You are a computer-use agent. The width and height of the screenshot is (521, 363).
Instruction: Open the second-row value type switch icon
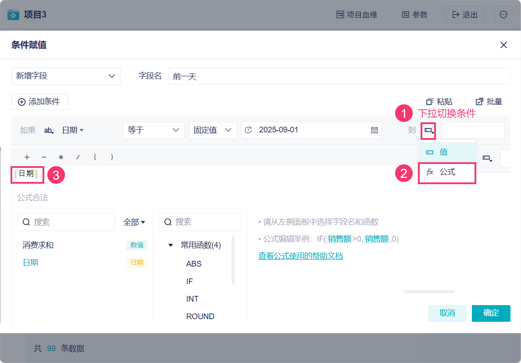(x=487, y=158)
